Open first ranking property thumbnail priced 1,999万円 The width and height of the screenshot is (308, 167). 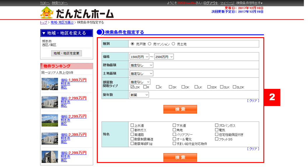coord(50,84)
